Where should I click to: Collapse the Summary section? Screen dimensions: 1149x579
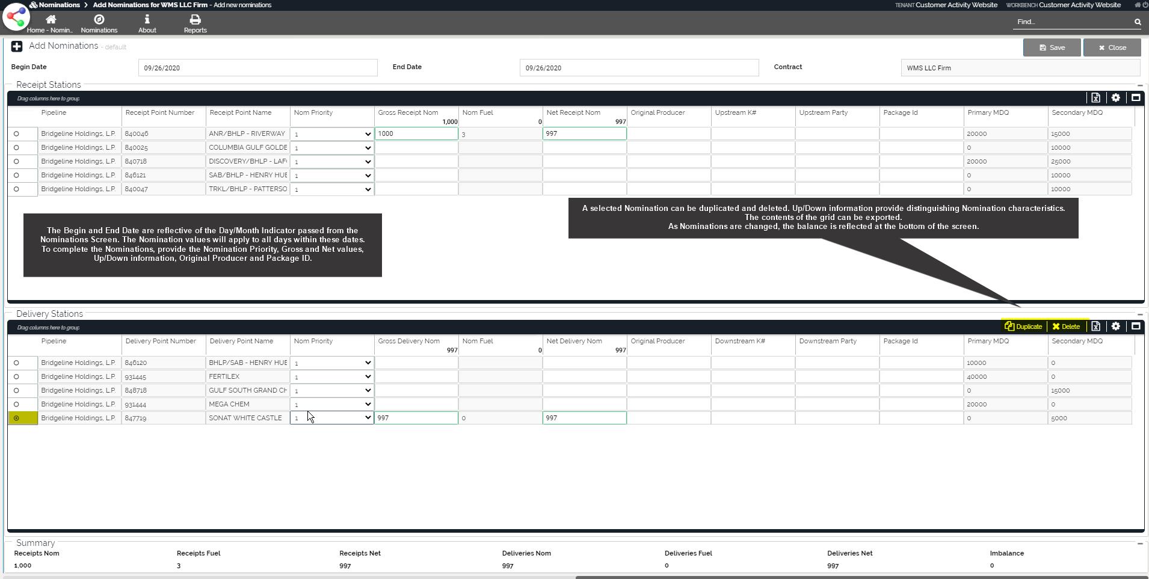tap(1139, 544)
